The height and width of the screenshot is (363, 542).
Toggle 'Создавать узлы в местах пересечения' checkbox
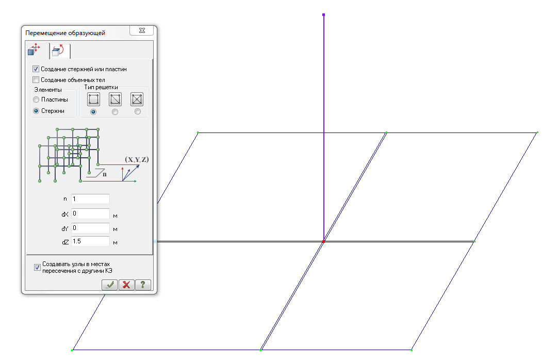37,267
